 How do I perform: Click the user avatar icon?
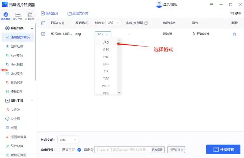(159, 4)
